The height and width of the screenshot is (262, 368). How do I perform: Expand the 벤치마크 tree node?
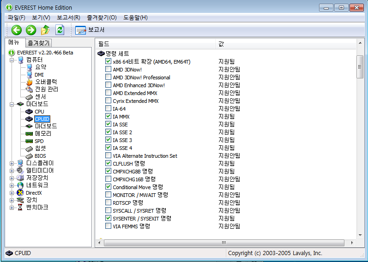[12, 208]
